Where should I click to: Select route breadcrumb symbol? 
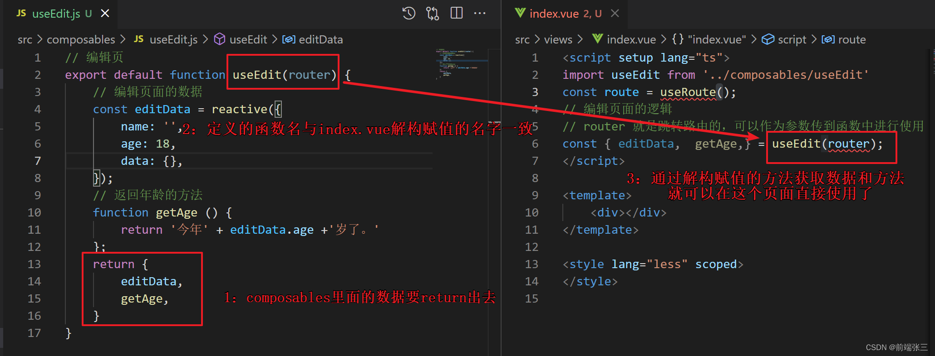click(x=852, y=40)
